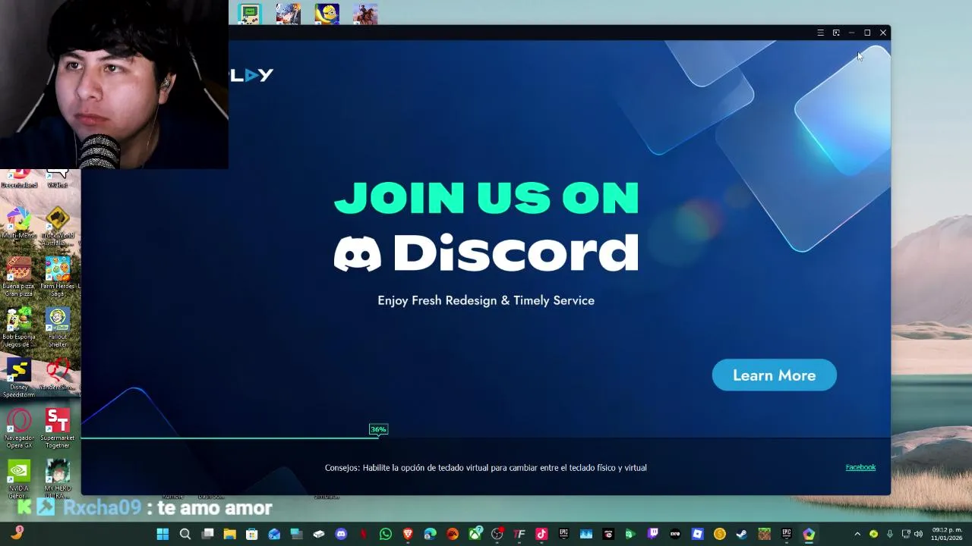Open Microsoft Edge from the taskbar
The width and height of the screenshot is (972, 546).
430,534
